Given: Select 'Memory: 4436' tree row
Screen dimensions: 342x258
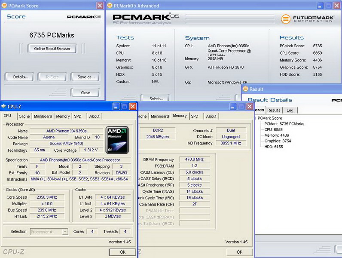Looking at the screenshot, I should pyautogui.click(x=277, y=135).
